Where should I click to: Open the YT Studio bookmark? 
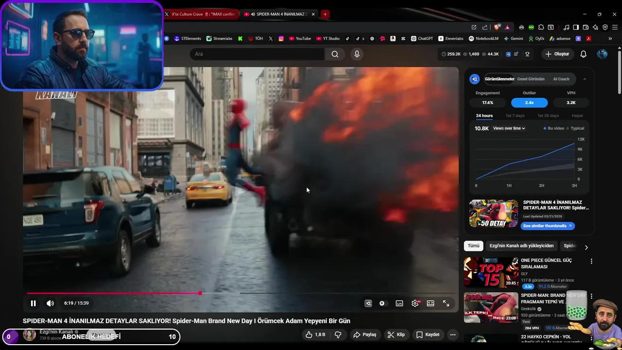(328, 38)
